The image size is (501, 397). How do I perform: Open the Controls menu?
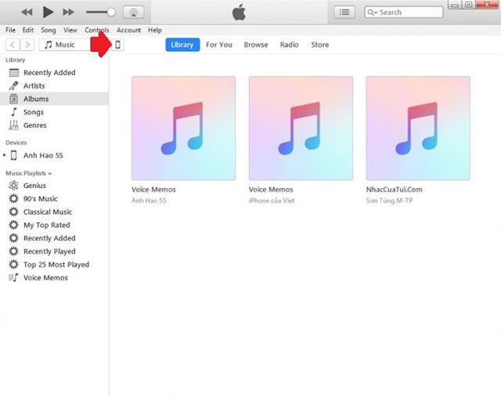[x=97, y=30]
